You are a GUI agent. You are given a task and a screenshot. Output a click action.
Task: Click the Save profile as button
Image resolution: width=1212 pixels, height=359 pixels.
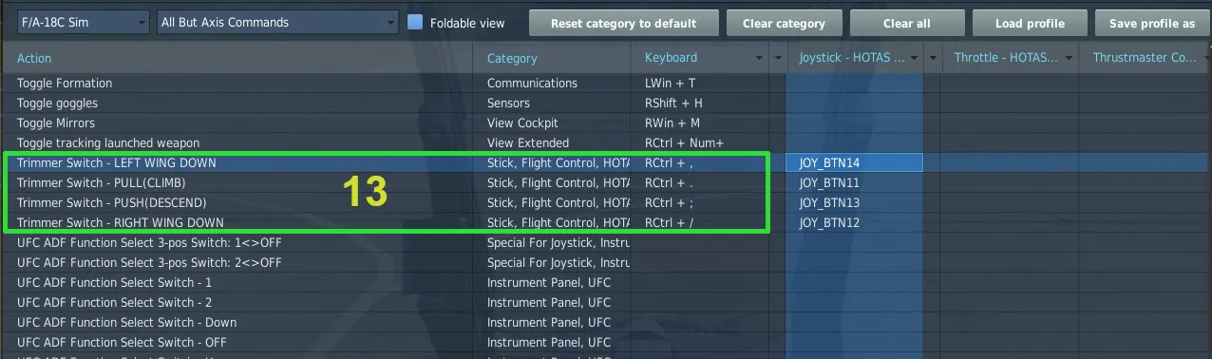pyautogui.click(x=1153, y=23)
